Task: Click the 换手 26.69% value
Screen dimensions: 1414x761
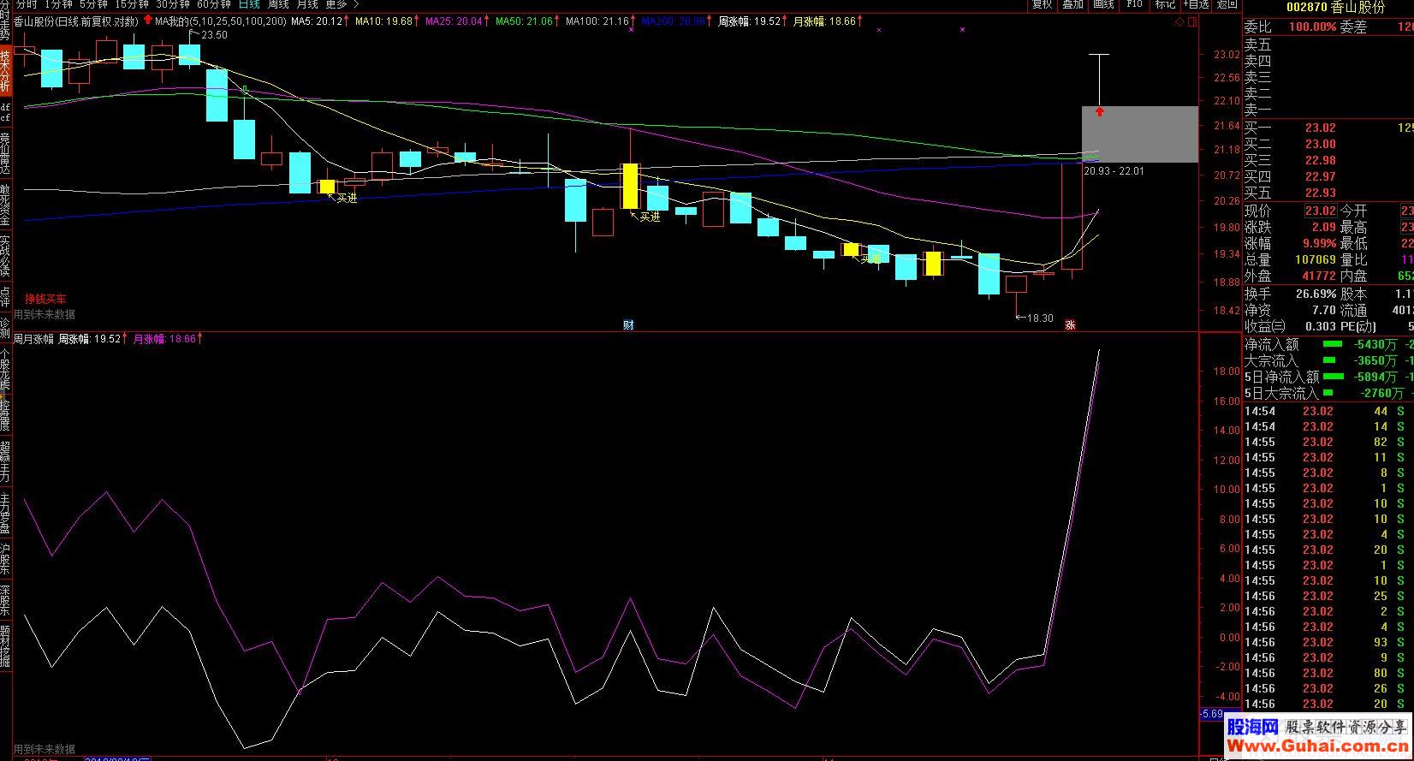Action: coord(1315,294)
